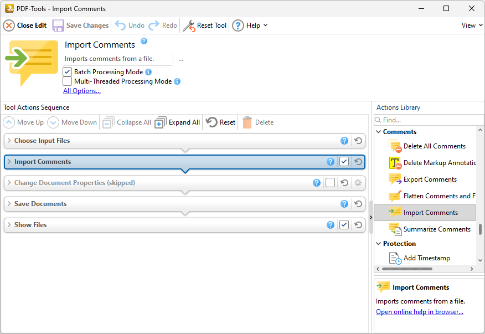Uncheck Batch Processing Mode checkbox
This screenshot has width=485, height=334.
point(67,72)
